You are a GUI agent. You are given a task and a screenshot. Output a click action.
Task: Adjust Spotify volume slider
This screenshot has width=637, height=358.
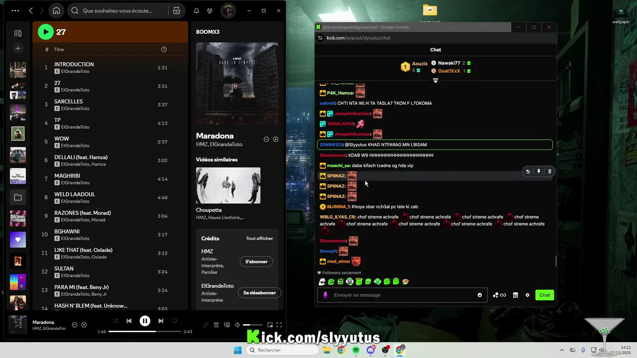pos(253,325)
